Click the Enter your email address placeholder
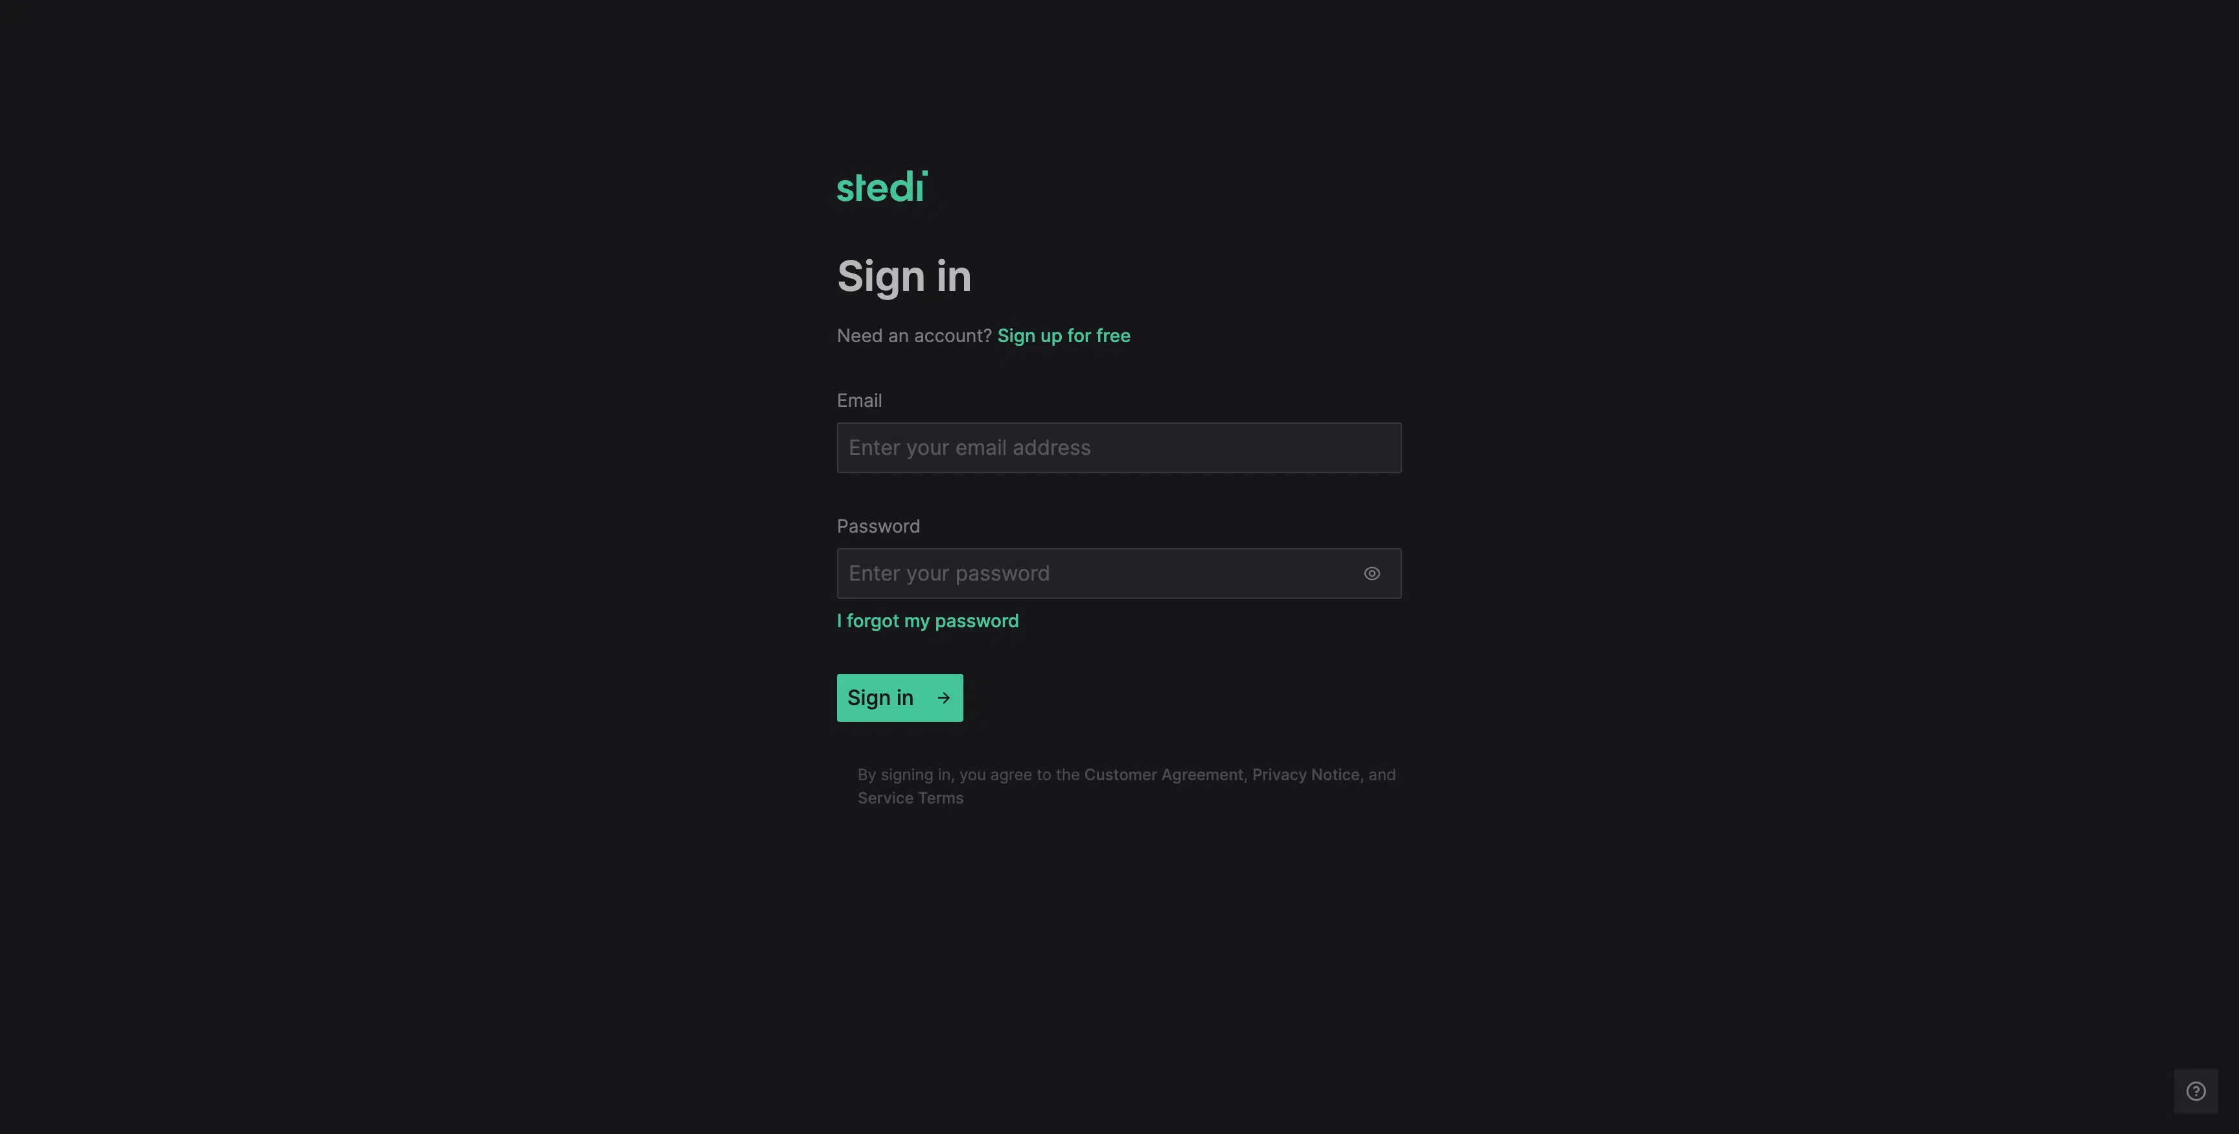This screenshot has height=1134, width=2239. coord(969,448)
